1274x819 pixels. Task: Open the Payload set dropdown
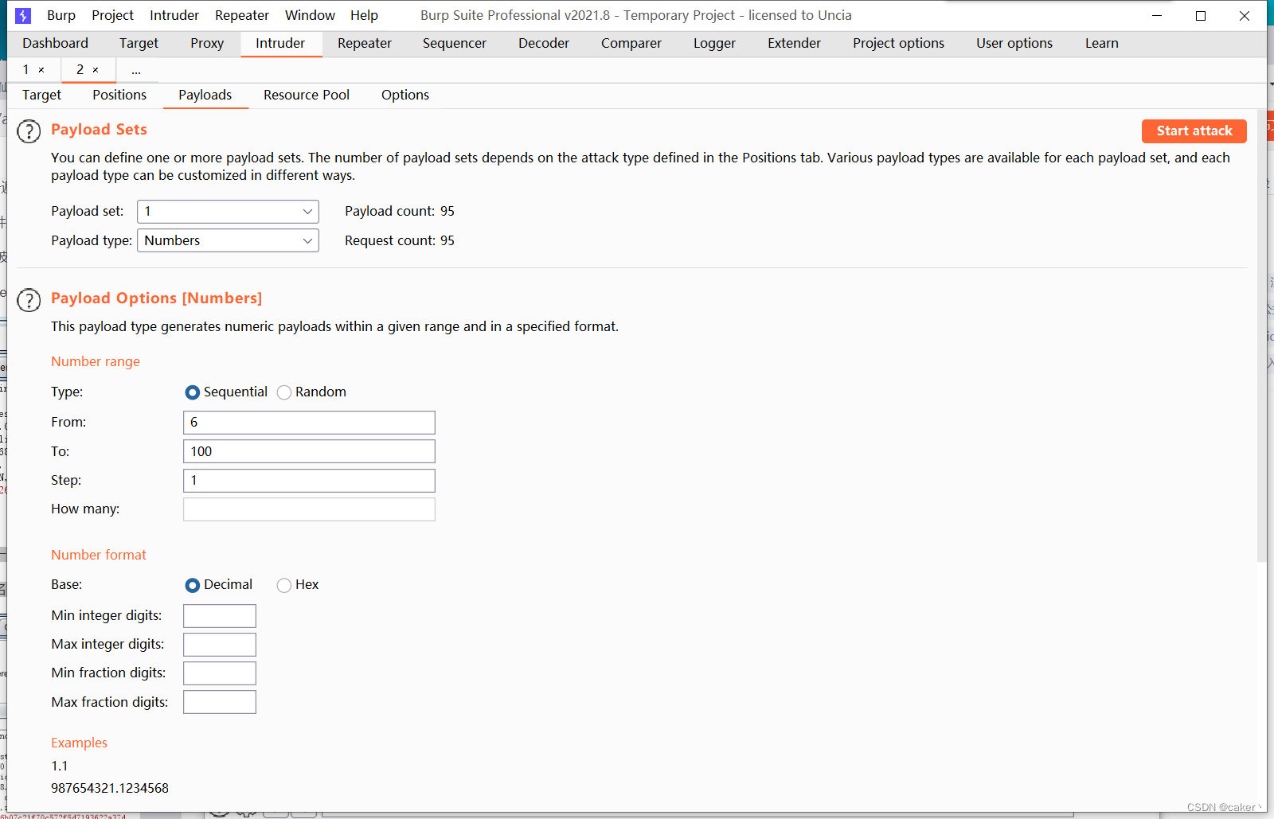coord(228,212)
